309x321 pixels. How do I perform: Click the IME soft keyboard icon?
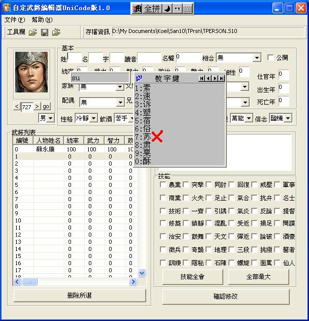coord(188,9)
